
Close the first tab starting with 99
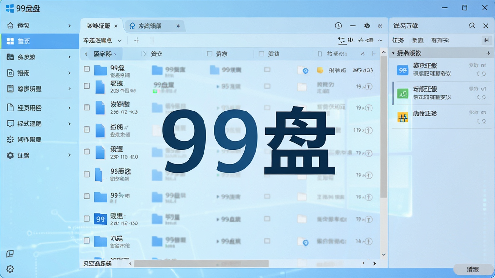coord(116,26)
